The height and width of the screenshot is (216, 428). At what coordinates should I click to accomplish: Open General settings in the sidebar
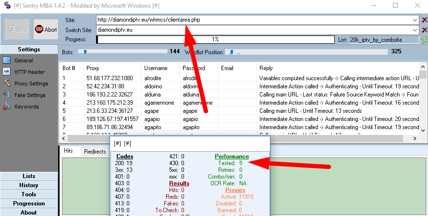click(x=23, y=60)
